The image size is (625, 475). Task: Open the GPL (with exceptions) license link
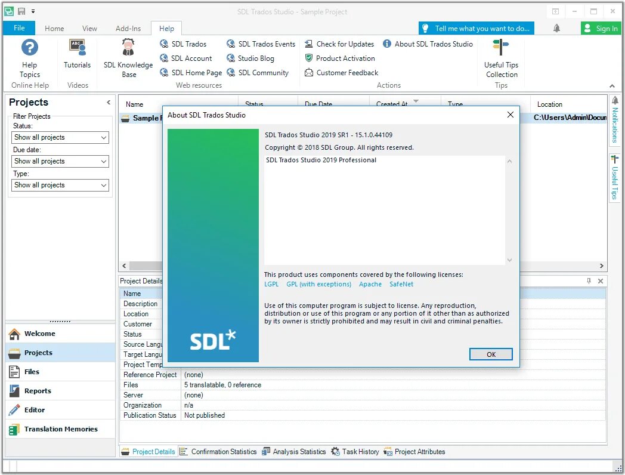click(318, 284)
